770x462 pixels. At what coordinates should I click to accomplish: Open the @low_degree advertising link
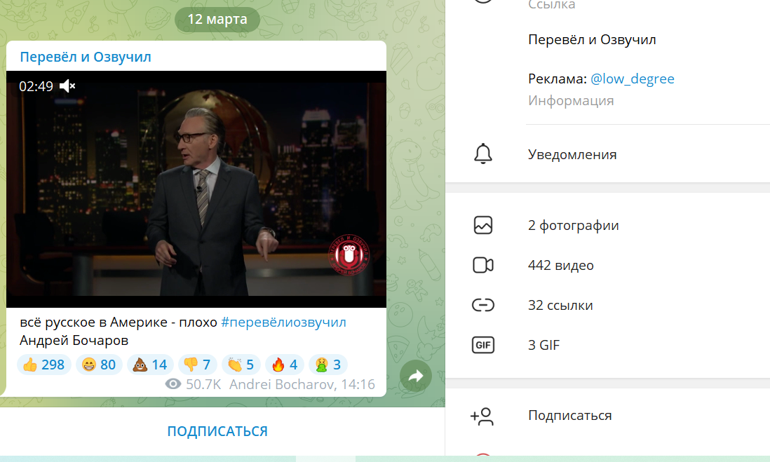click(632, 79)
